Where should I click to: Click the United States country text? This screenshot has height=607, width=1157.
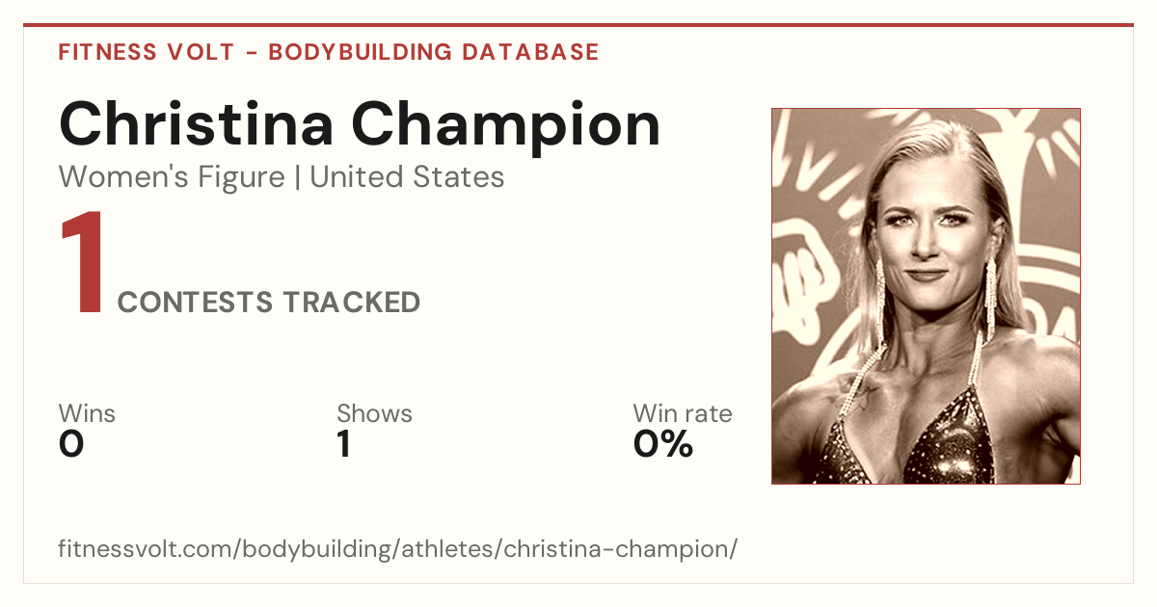(x=407, y=177)
